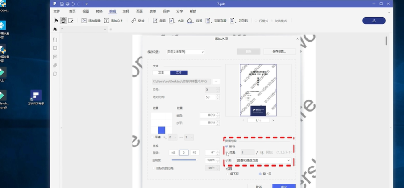Viewport: 404px width, 188px height.
Task: Select the 最下层 bottom layer radio
Action: click(x=228, y=174)
